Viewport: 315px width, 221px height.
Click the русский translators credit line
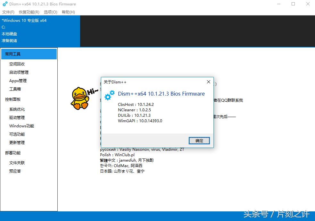pos(142,149)
